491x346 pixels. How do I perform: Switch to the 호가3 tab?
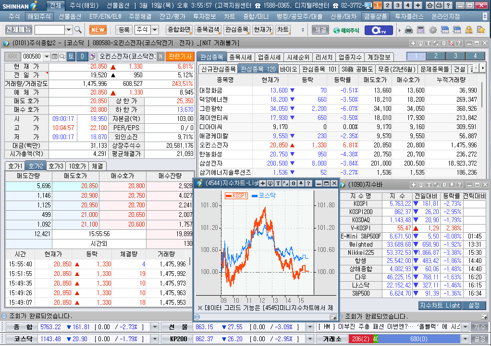pyautogui.click(x=56, y=166)
